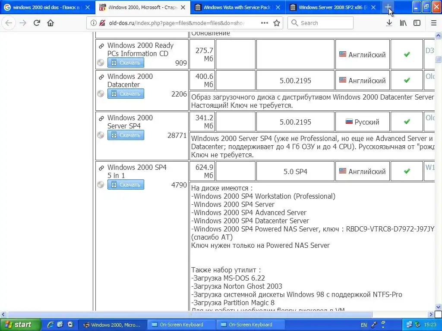442x331 pixels.
Task: Click the W1 link in SP4 5 in 1 row
Action: click(430, 167)
